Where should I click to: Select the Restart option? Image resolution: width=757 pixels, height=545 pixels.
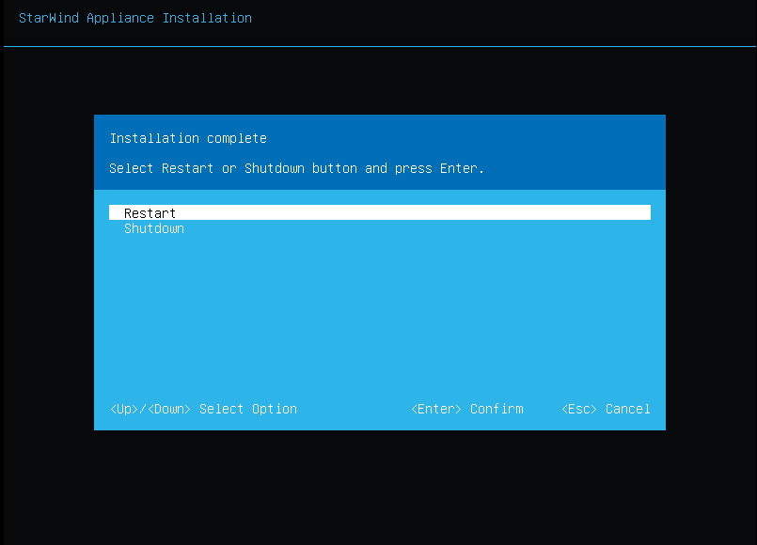380,212
